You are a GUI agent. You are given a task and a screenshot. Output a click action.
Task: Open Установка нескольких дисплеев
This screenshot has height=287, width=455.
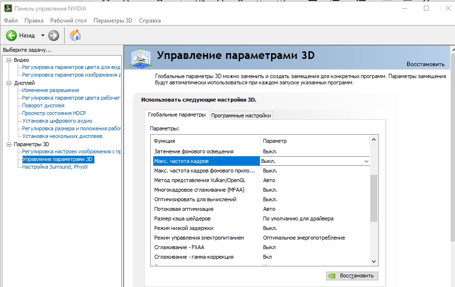tap(62, 136)
